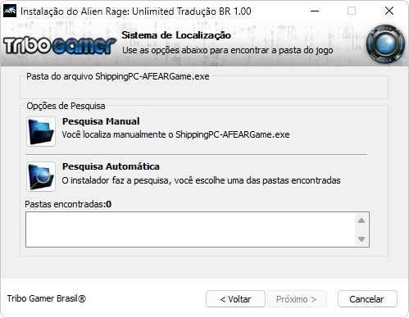409x318 pixels.
Task: Select the Pesquisa Automática heading text
Action: pyautogui.click(x=111, y=166)
